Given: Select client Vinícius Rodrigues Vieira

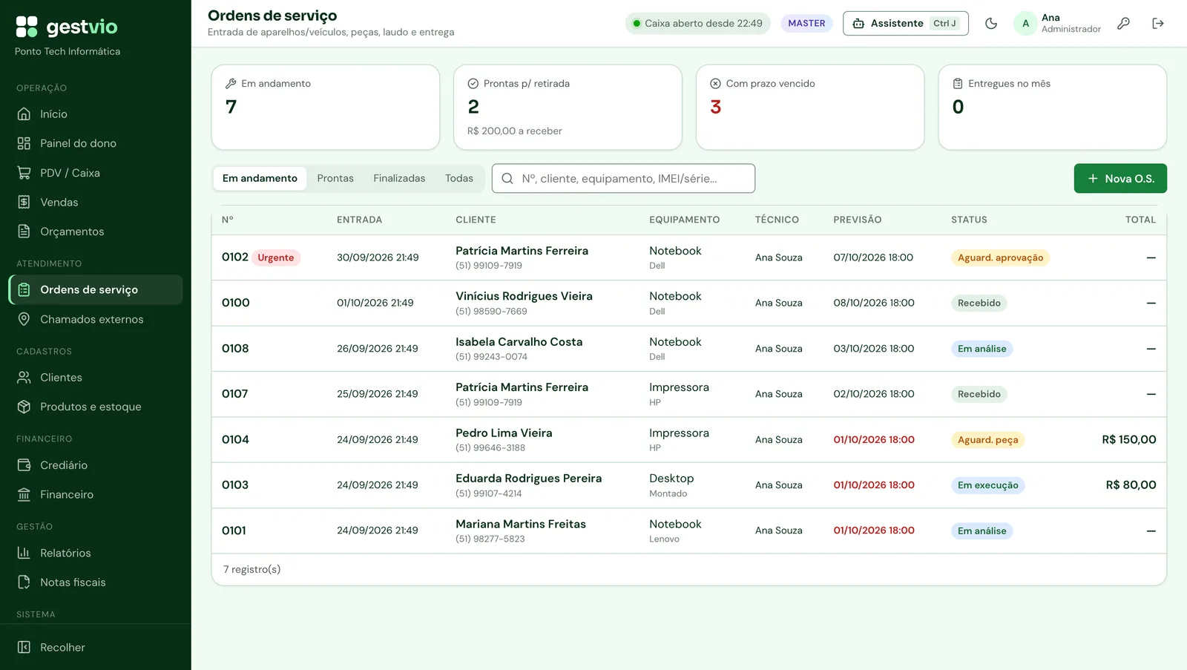Looking at the screenshot, I should pos(524,296).
